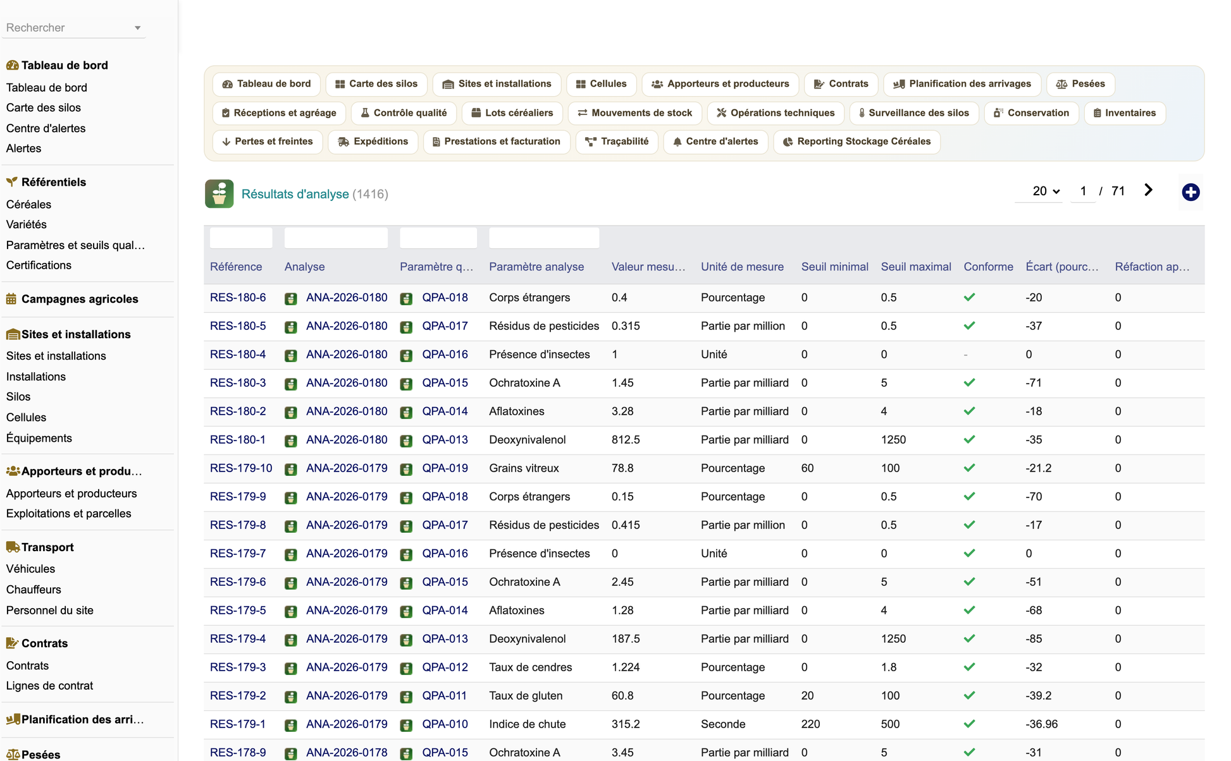
Task: Open Silos in the sidebar
Action: [18, 397]
